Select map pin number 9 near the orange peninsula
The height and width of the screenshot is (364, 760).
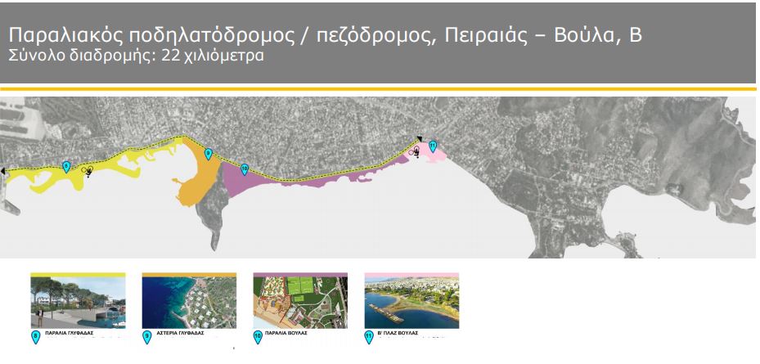[x=208, y=153]
